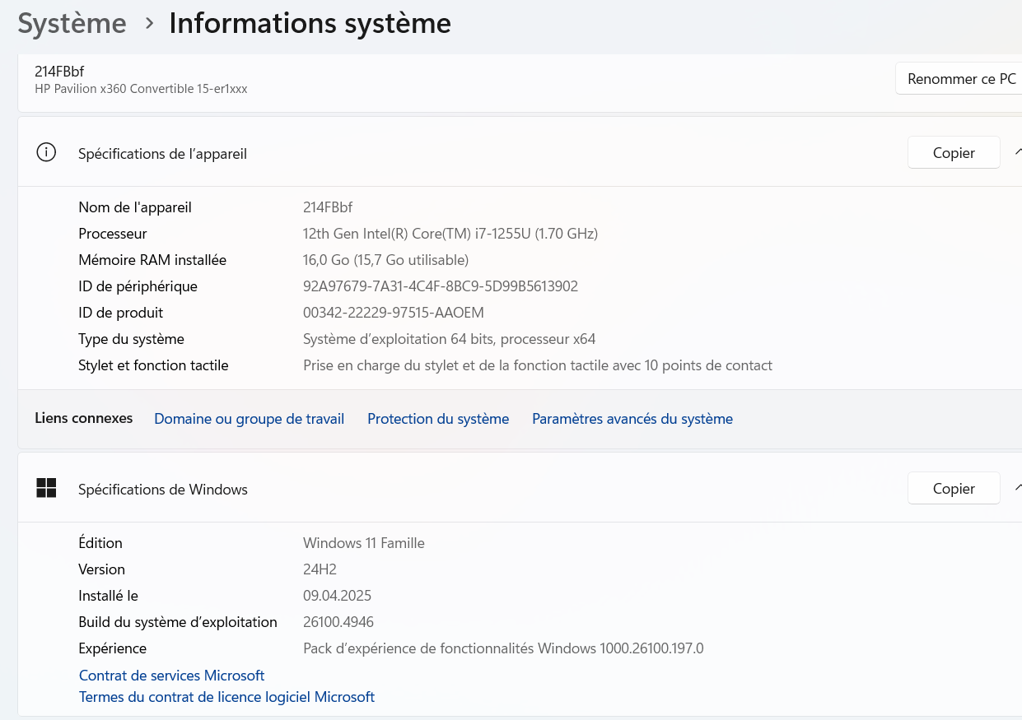Click the info icon beside Spécifications de l'appareil

tap(46, 152)
